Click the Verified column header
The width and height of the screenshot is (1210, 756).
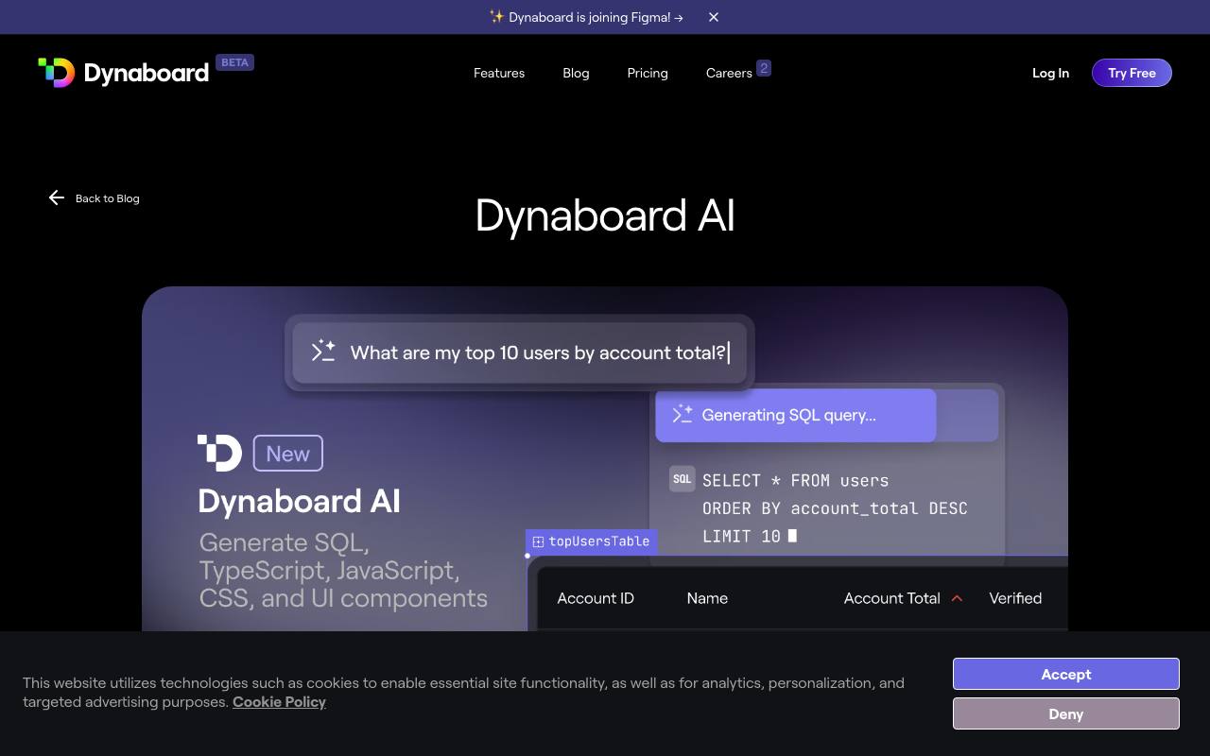pos(1015,598)
